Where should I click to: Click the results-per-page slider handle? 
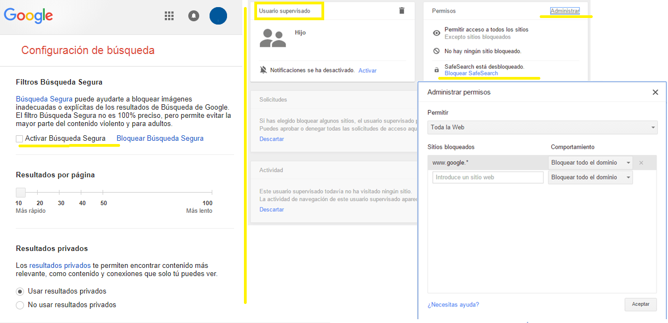[x=21, y=192]
